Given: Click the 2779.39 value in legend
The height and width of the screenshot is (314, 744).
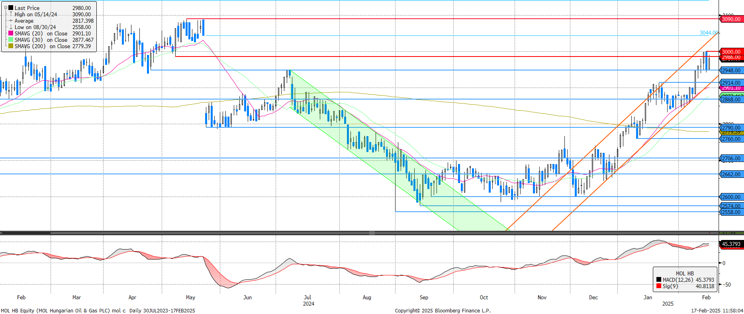Looking at the screenshot, I should tap(82, 46).
